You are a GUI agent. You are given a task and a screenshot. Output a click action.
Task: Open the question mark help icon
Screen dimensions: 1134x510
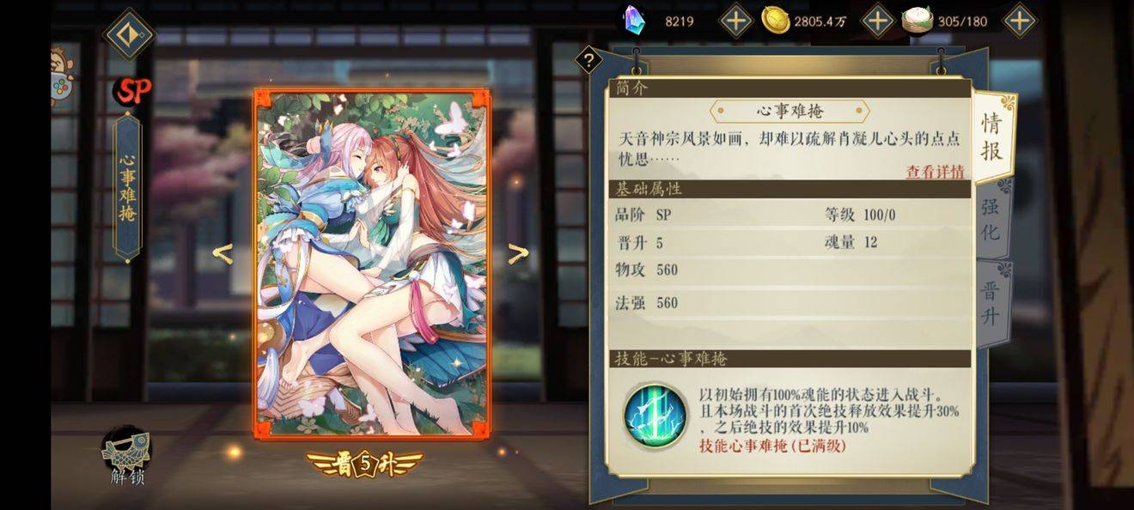point(588,60)
